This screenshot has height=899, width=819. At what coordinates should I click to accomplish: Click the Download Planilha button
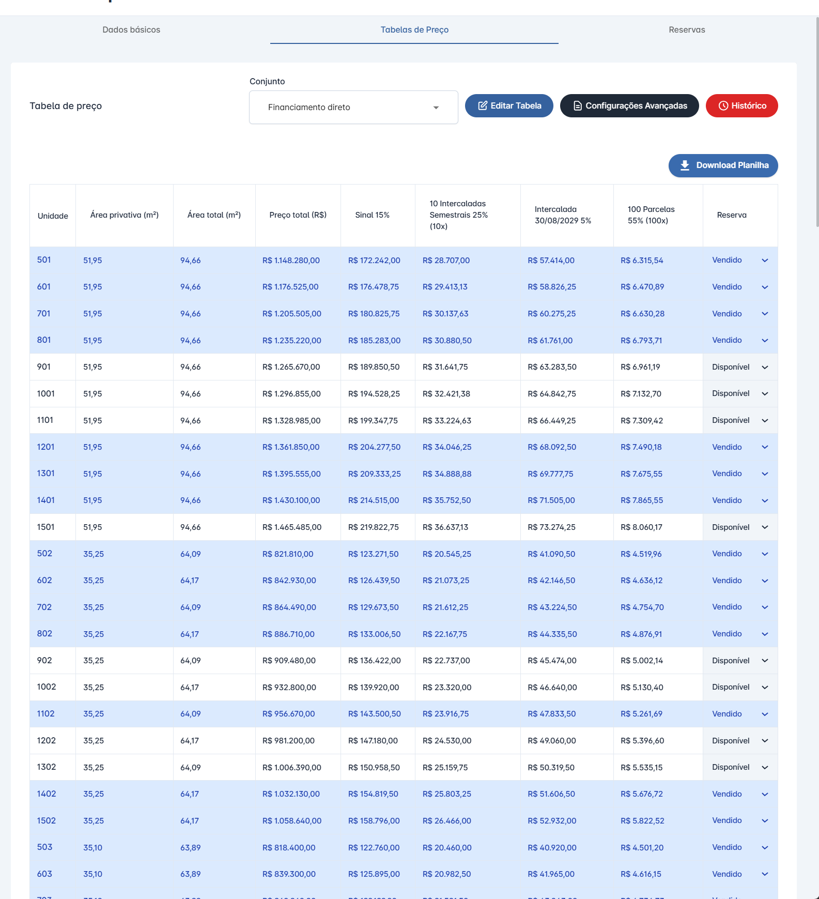coord(723,165)
